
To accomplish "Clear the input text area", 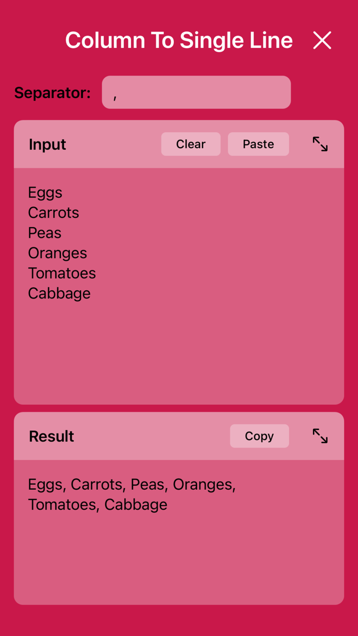I will 191,144.
